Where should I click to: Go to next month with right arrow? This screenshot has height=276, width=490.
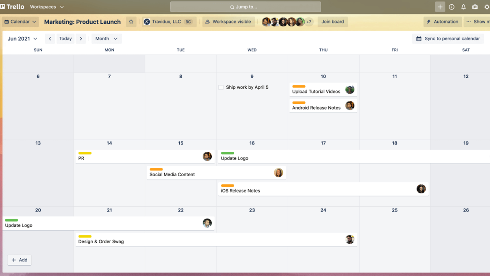(x=81, y=39)
